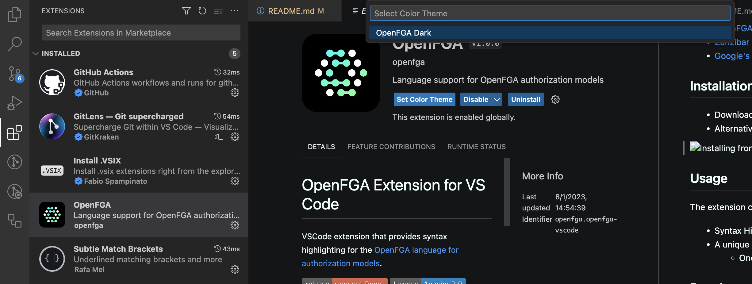The width and height of the screenshot is (752, 284).
Task: Click the manage gear on OpenFGA details page
Action: [555, 99]
